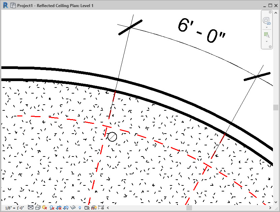Click the Detail Level icon

point(31,208)
